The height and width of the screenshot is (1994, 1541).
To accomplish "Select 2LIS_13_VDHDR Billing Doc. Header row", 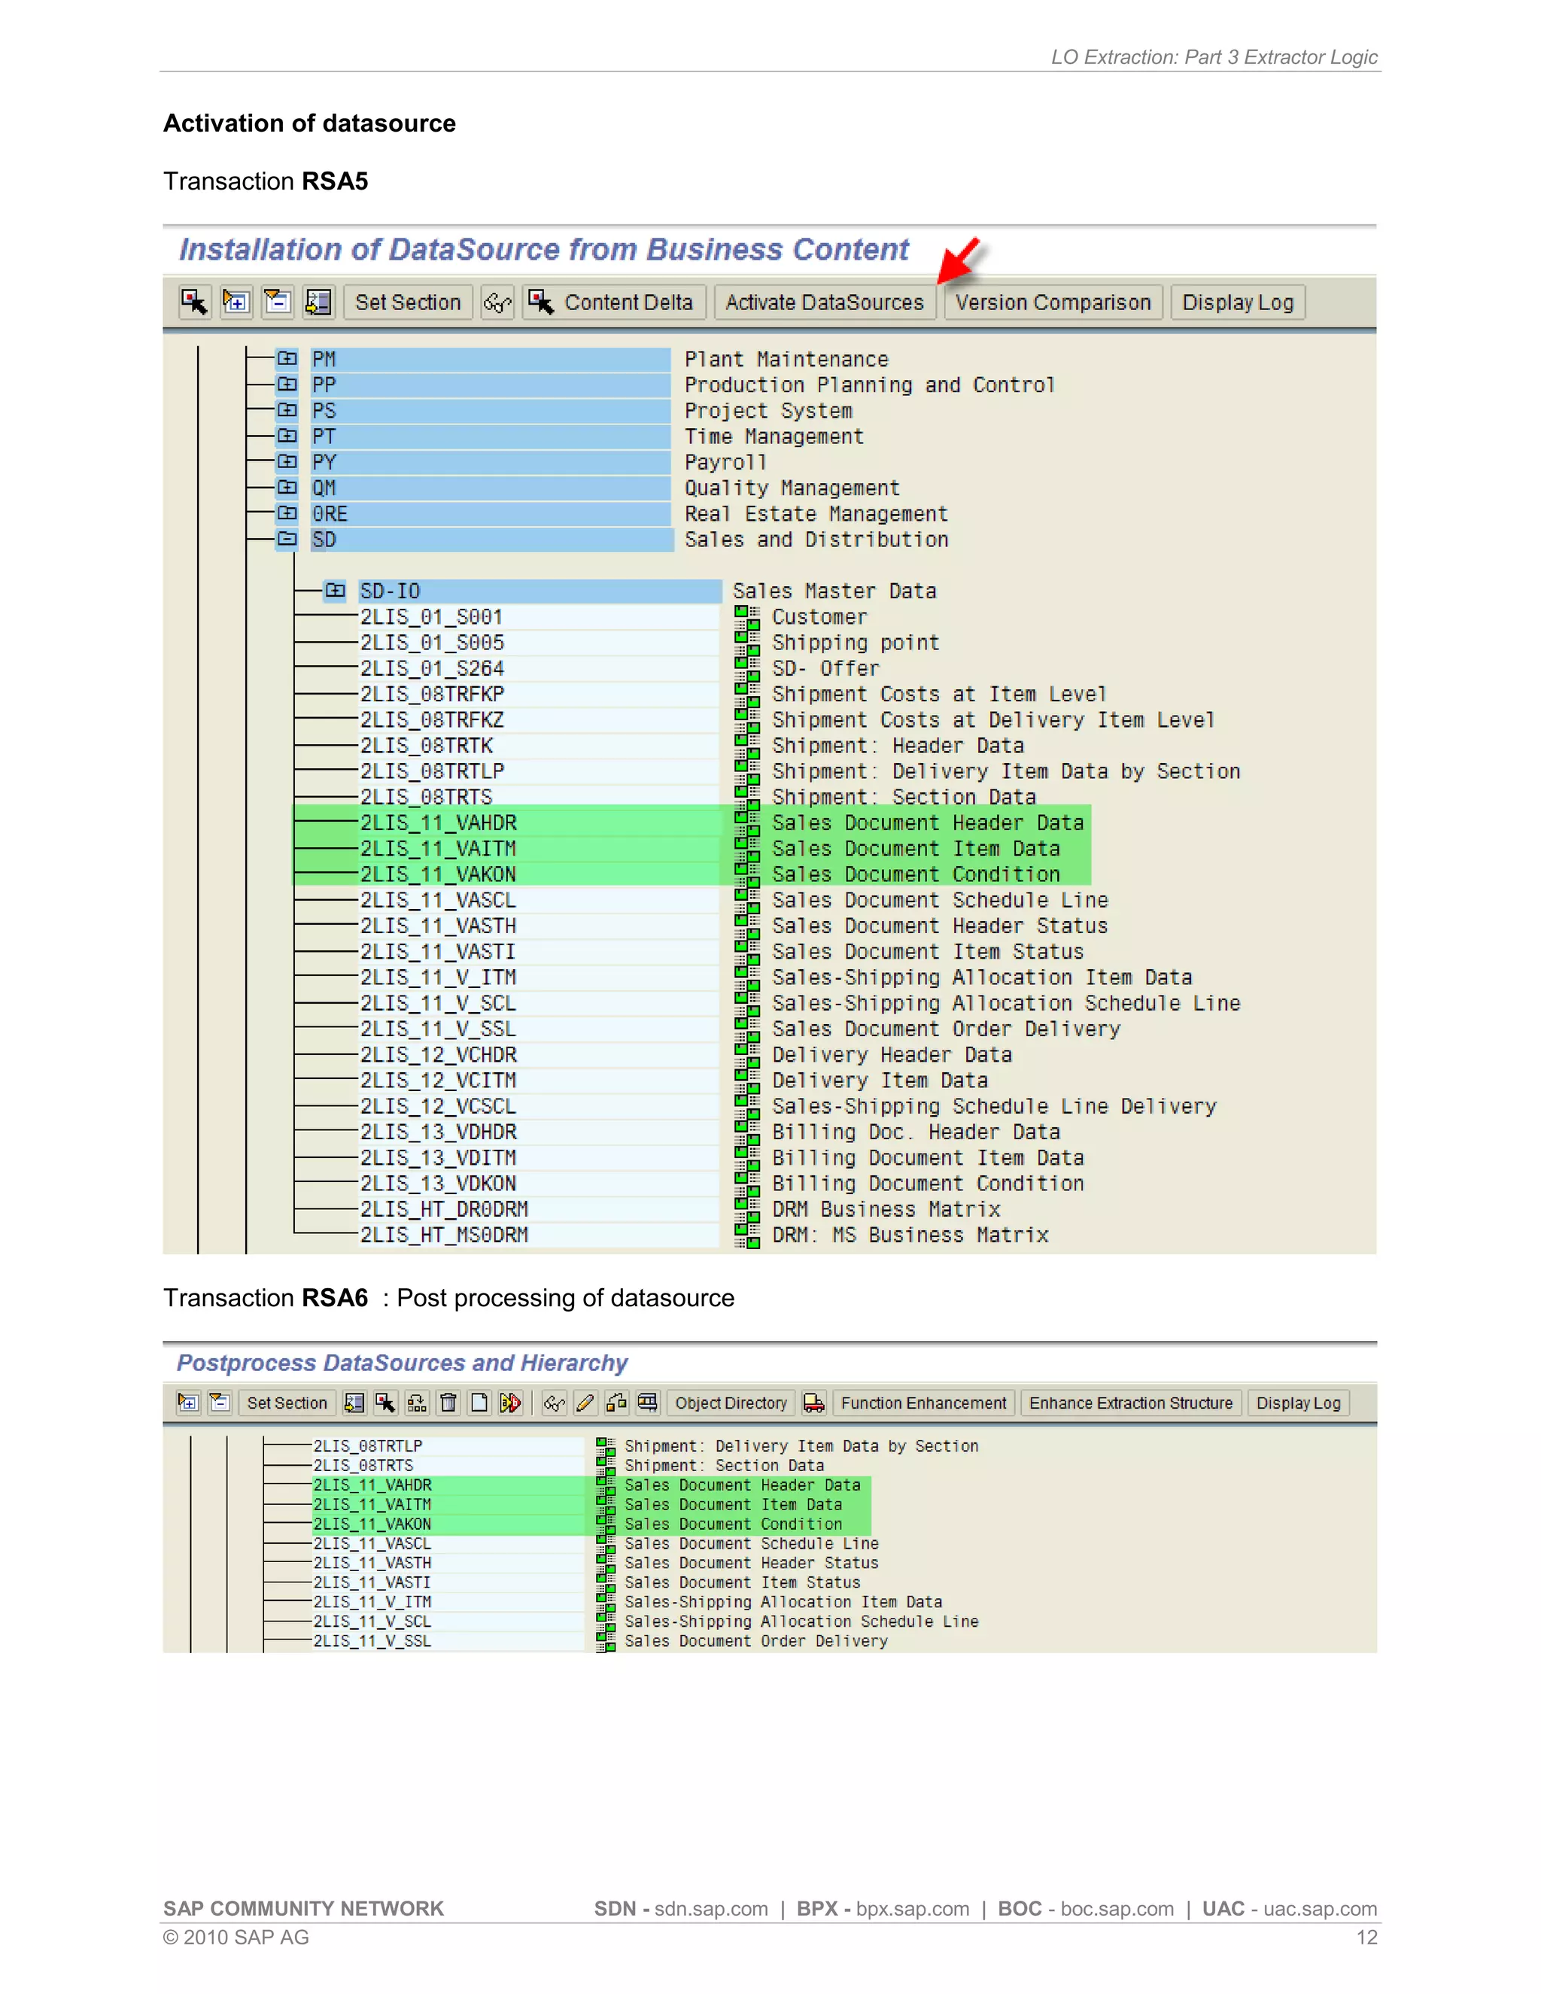I will [438, 1132].
